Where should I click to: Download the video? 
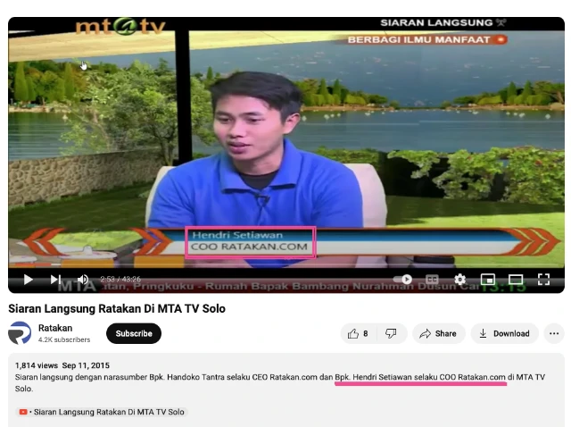click(504, 333)
